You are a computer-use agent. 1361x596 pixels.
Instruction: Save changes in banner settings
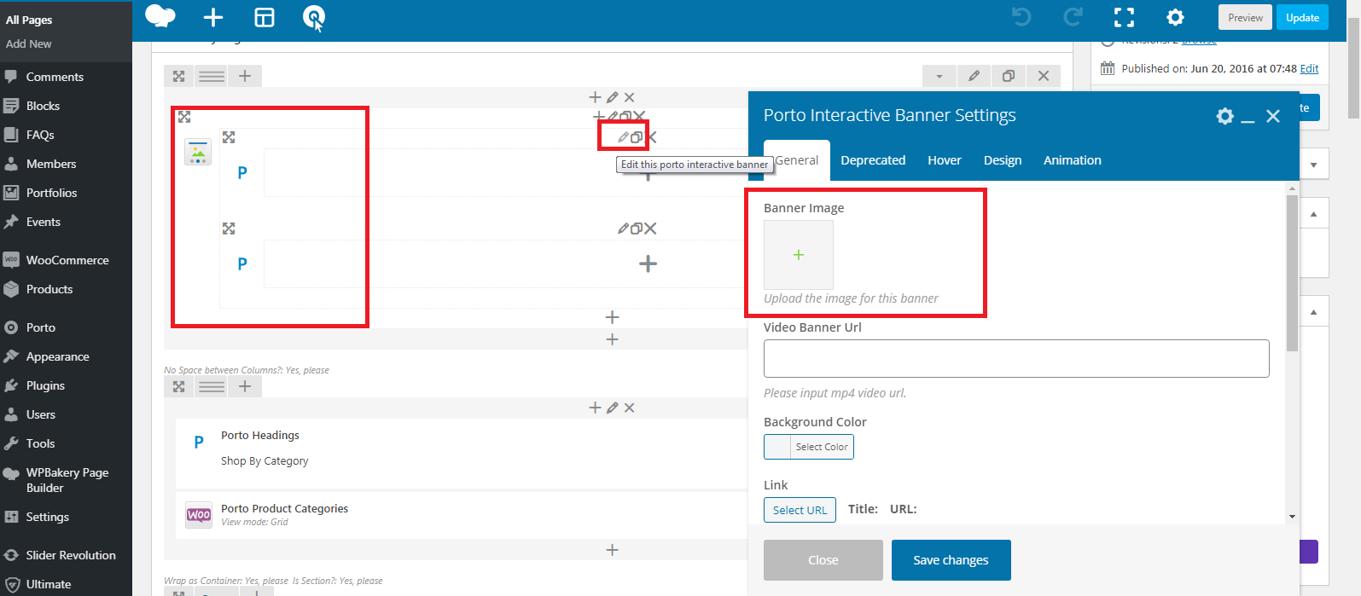tap(951, 560)
